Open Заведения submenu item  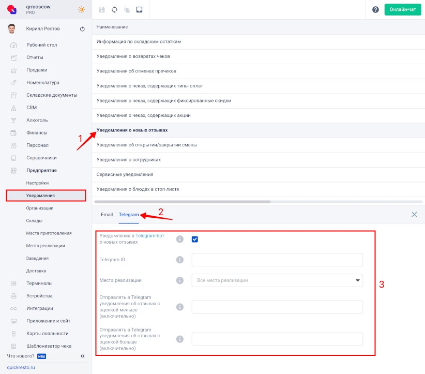[37, 258]
